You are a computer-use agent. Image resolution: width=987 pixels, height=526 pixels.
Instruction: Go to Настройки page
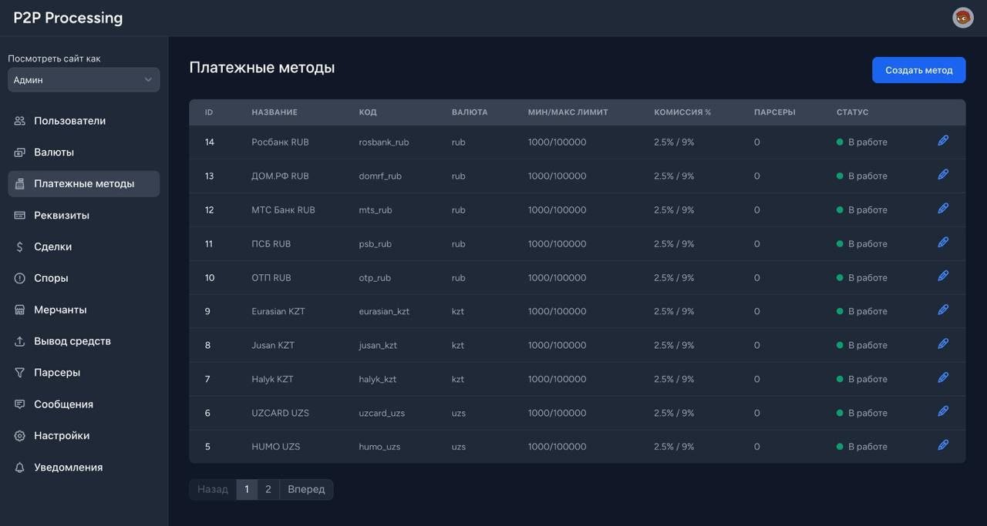coord(84,436)
